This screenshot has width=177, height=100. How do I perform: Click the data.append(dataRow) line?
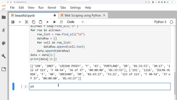pyautogui.click(x=53, y=51)
